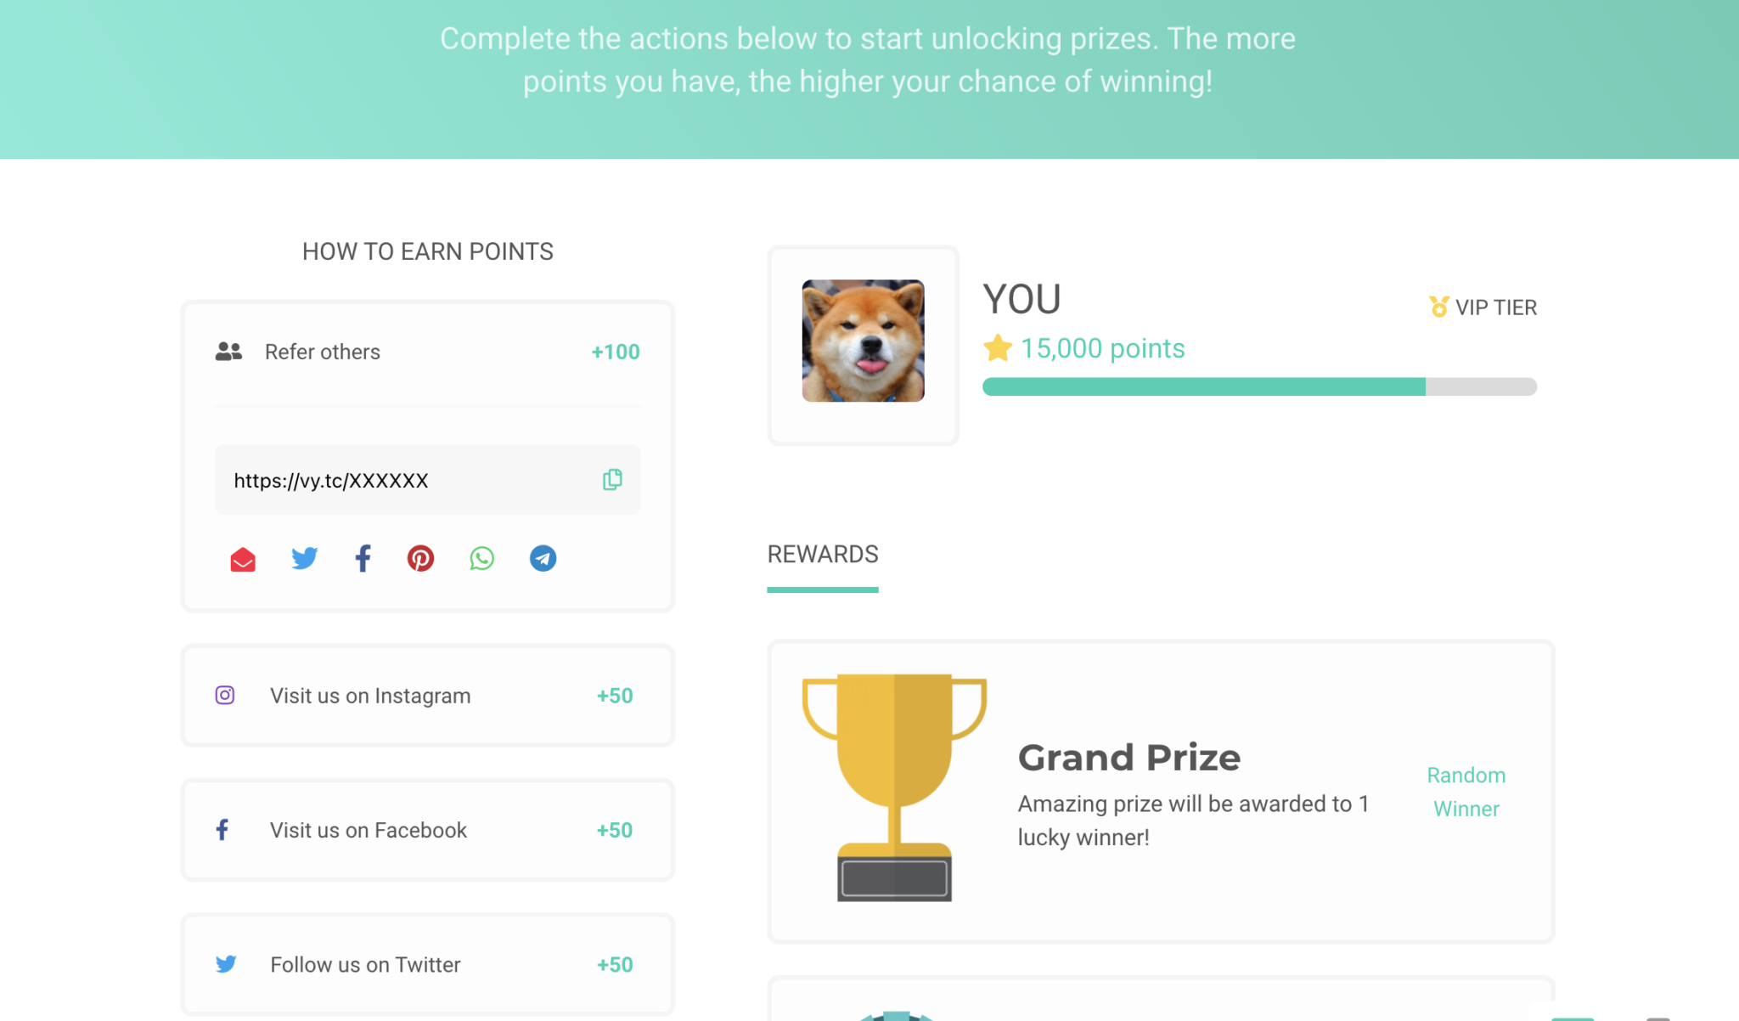The width and height of the screenshot is (1739, 1021).
Task: Copy the referral link with copy icon
Action: pyautogui.click(x=611, y=480)
